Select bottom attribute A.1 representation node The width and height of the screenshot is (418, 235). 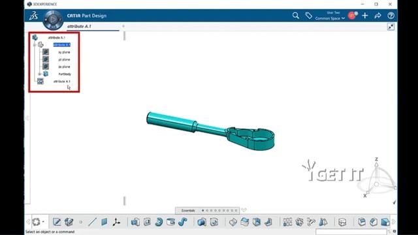click(62, 81)
